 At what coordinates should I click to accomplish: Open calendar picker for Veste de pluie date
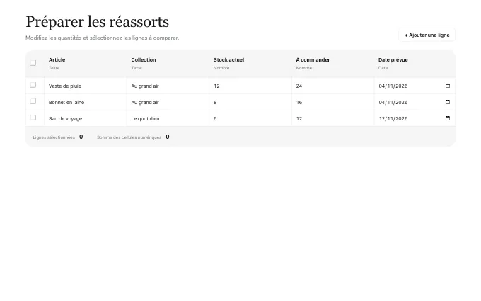pyautogui.click(x=448, y=86)
